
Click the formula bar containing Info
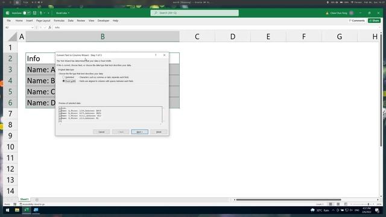tap(215, 28)
